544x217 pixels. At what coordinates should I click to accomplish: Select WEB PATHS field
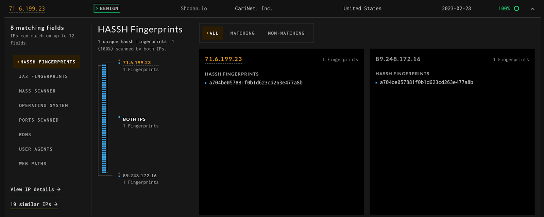click(33, 164)
